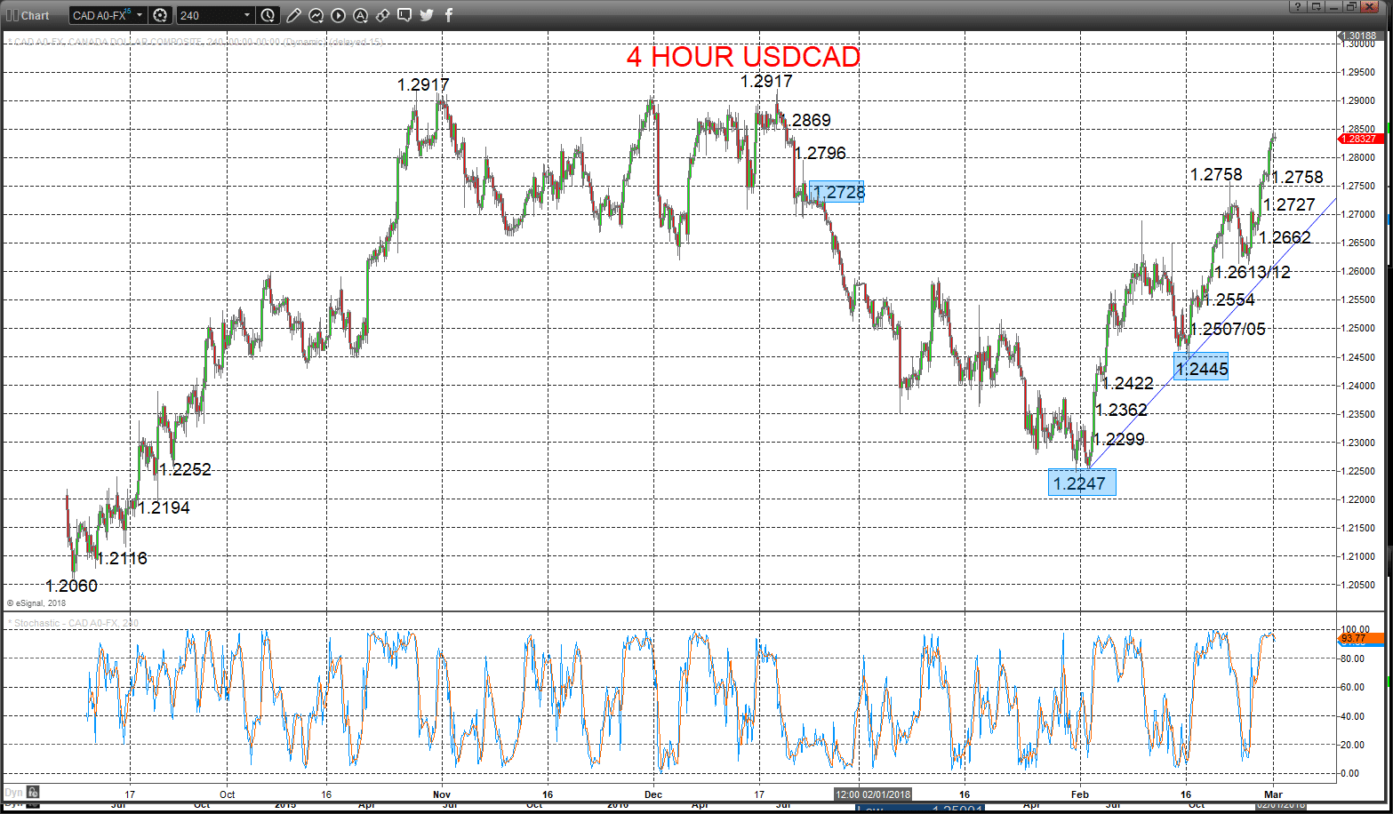Viewport: 1393px width, 814px height.
Task: Click the 12:00 02/01/2018 time marker
Action: [873, 794]
